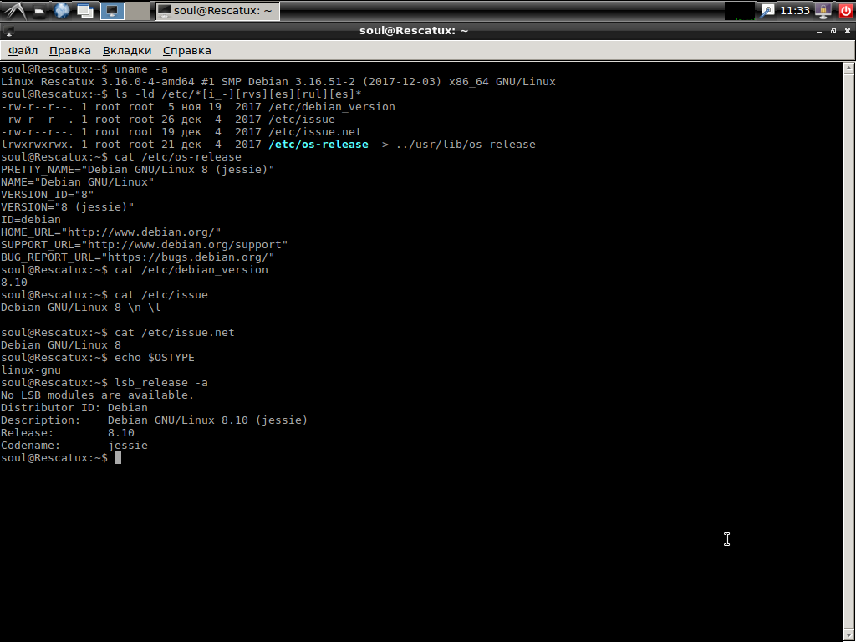Open the Файл menu
Image resolution: width=856 pixels, height=642 pixels.
point(23,51)
